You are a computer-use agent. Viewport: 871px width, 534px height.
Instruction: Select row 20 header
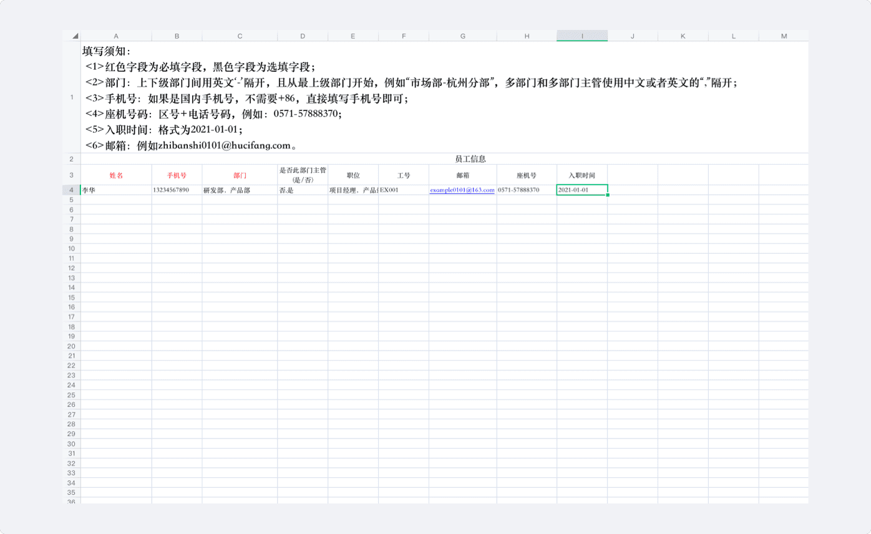pyautogui.click(x=72, y=346)
